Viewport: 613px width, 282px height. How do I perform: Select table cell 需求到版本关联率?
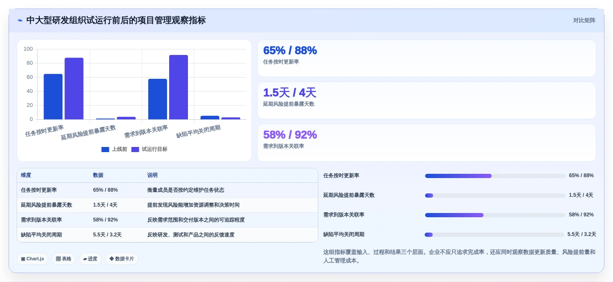tap(41, 220)
